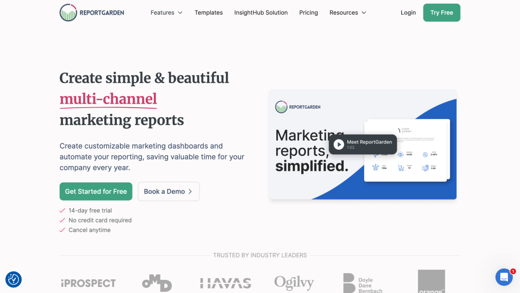Click the Orange brand logo

[x=431, y=282]
